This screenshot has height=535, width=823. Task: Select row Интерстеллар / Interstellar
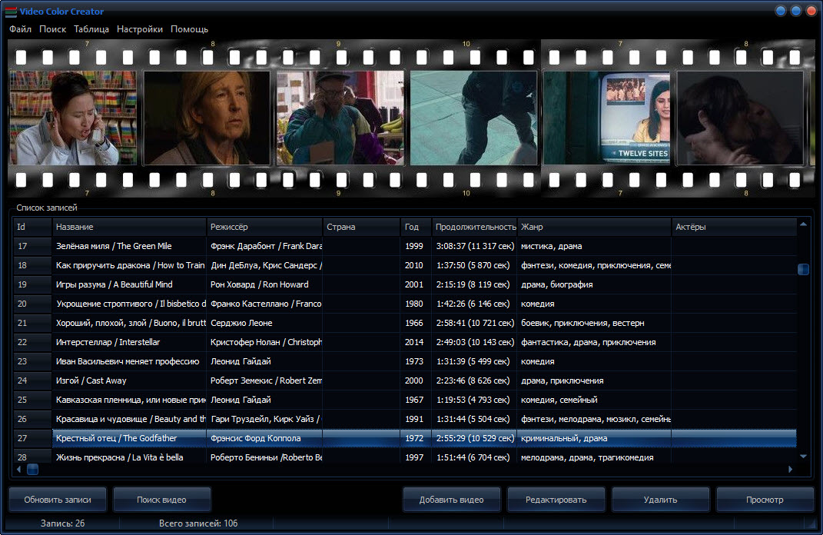point(405,342)
